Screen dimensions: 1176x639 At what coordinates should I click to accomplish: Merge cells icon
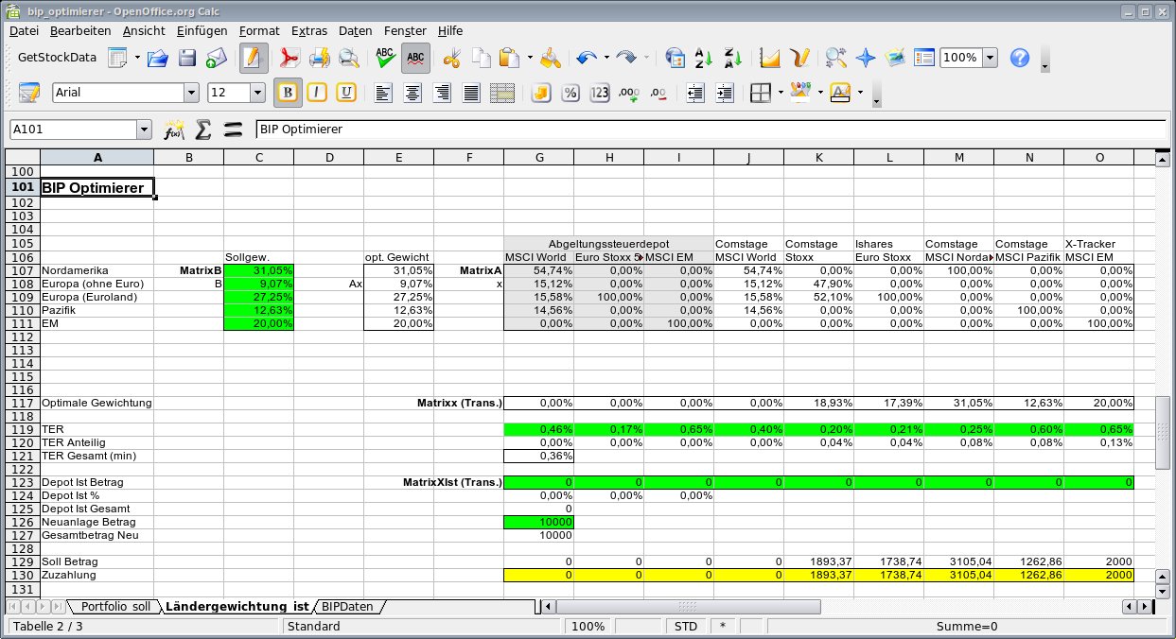pos(502,93)
